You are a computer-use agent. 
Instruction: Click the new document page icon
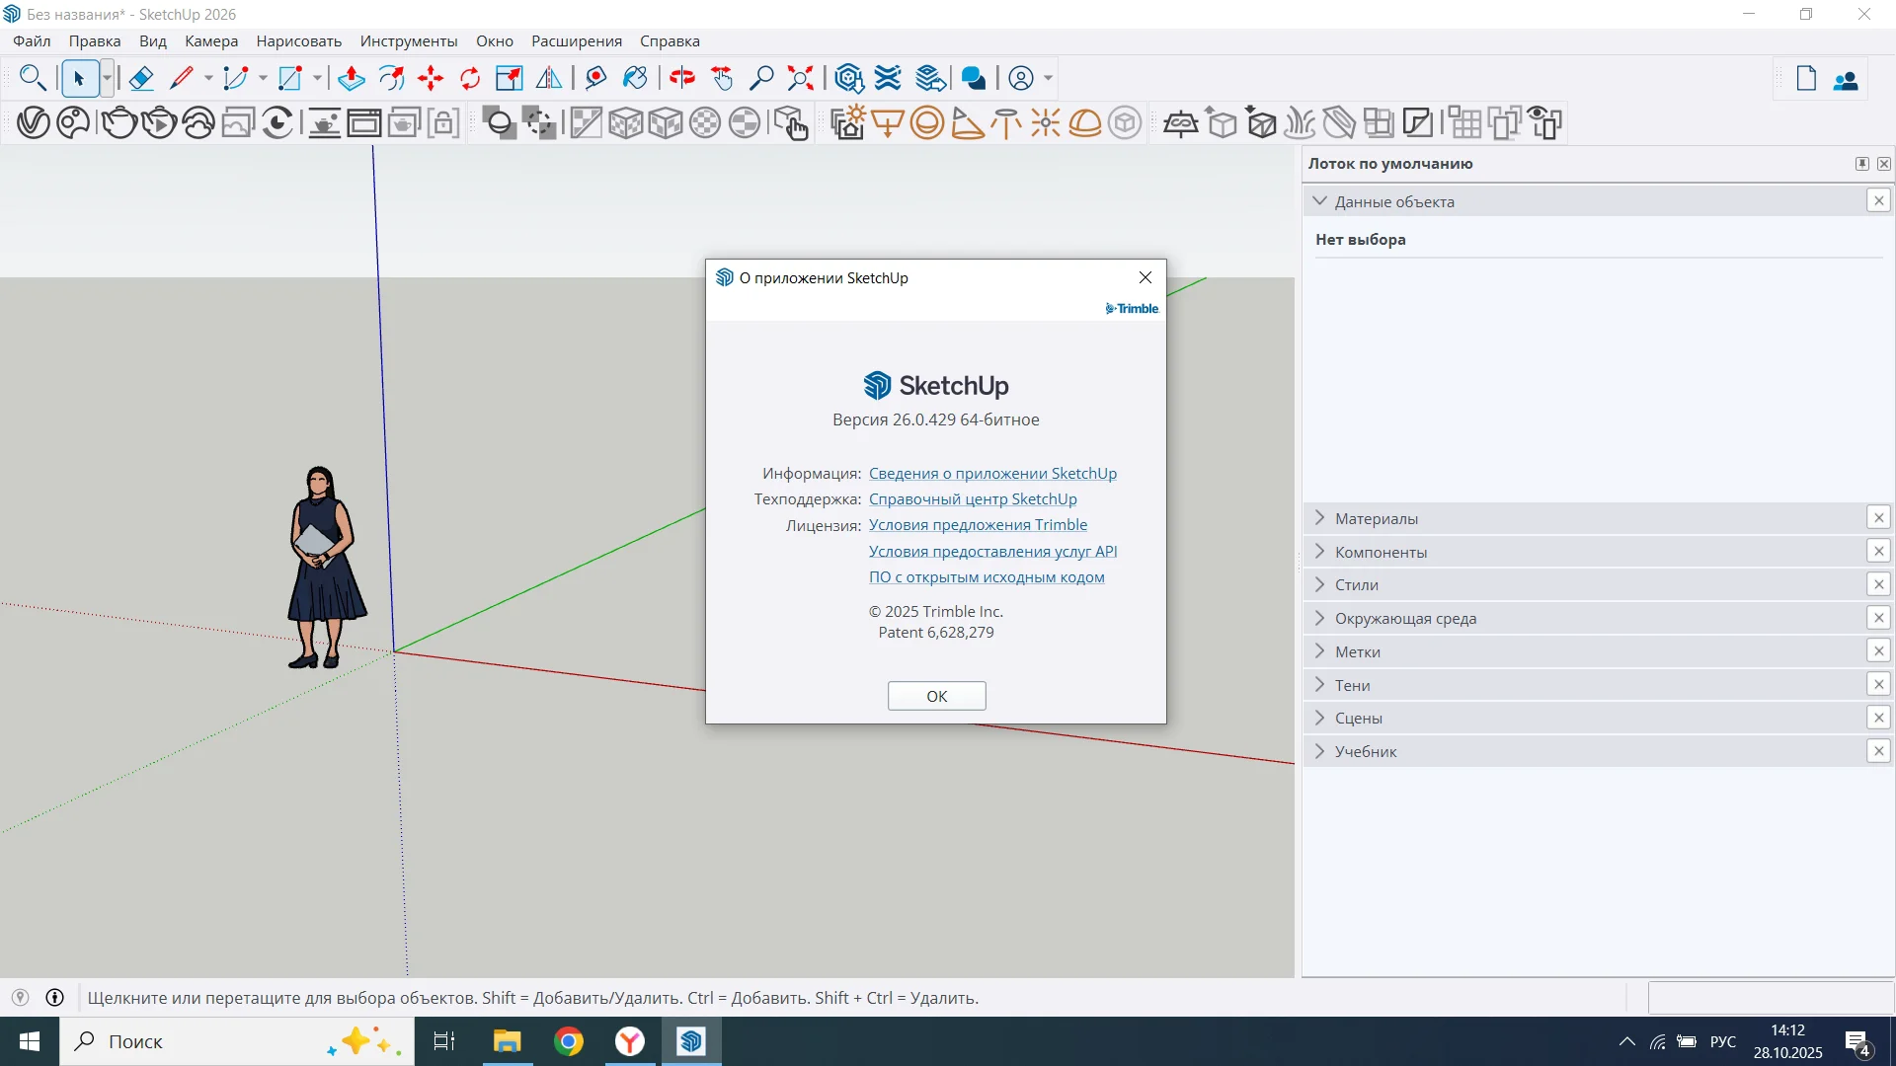tap(1806, 79)
